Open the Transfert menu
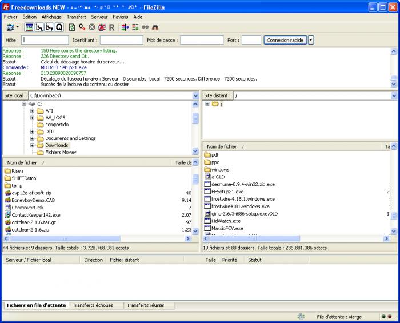Viewport: 400px width, 323px height. pyautogui.click(x=76, y=17)
